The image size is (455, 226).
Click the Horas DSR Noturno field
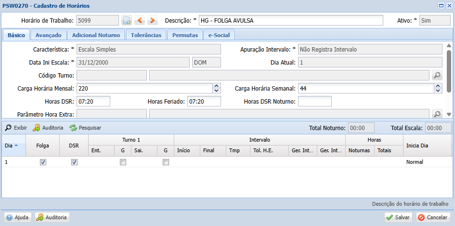click(x=315, y=101)
